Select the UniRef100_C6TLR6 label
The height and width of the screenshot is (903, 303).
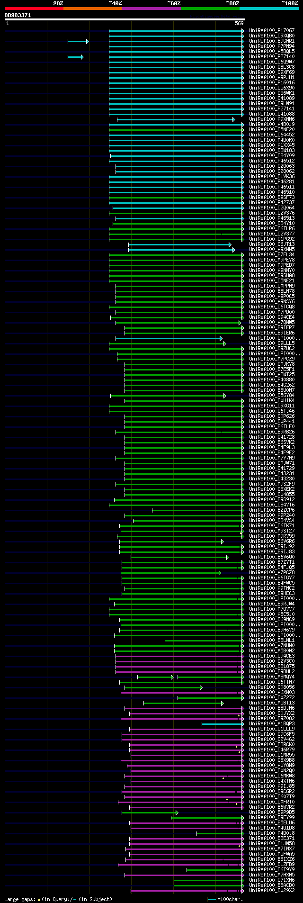[272, 228]
